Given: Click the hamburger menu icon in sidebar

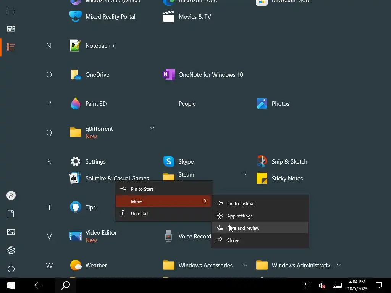Looking at the screenshot, I should coord(11,11).
